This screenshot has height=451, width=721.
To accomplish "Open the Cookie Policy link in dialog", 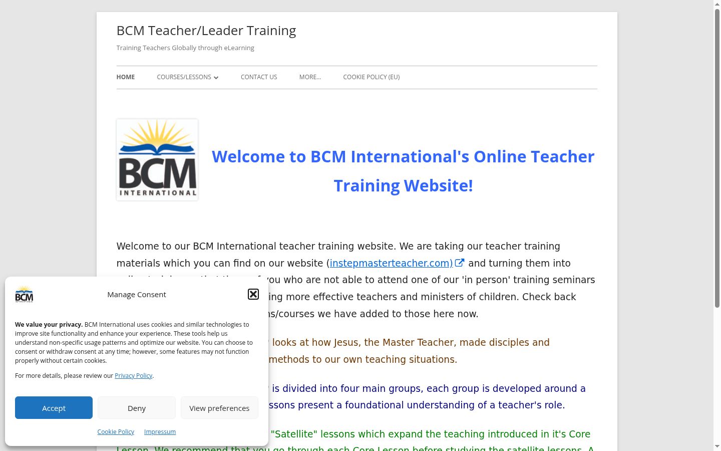I will click(x=116, y=432).
